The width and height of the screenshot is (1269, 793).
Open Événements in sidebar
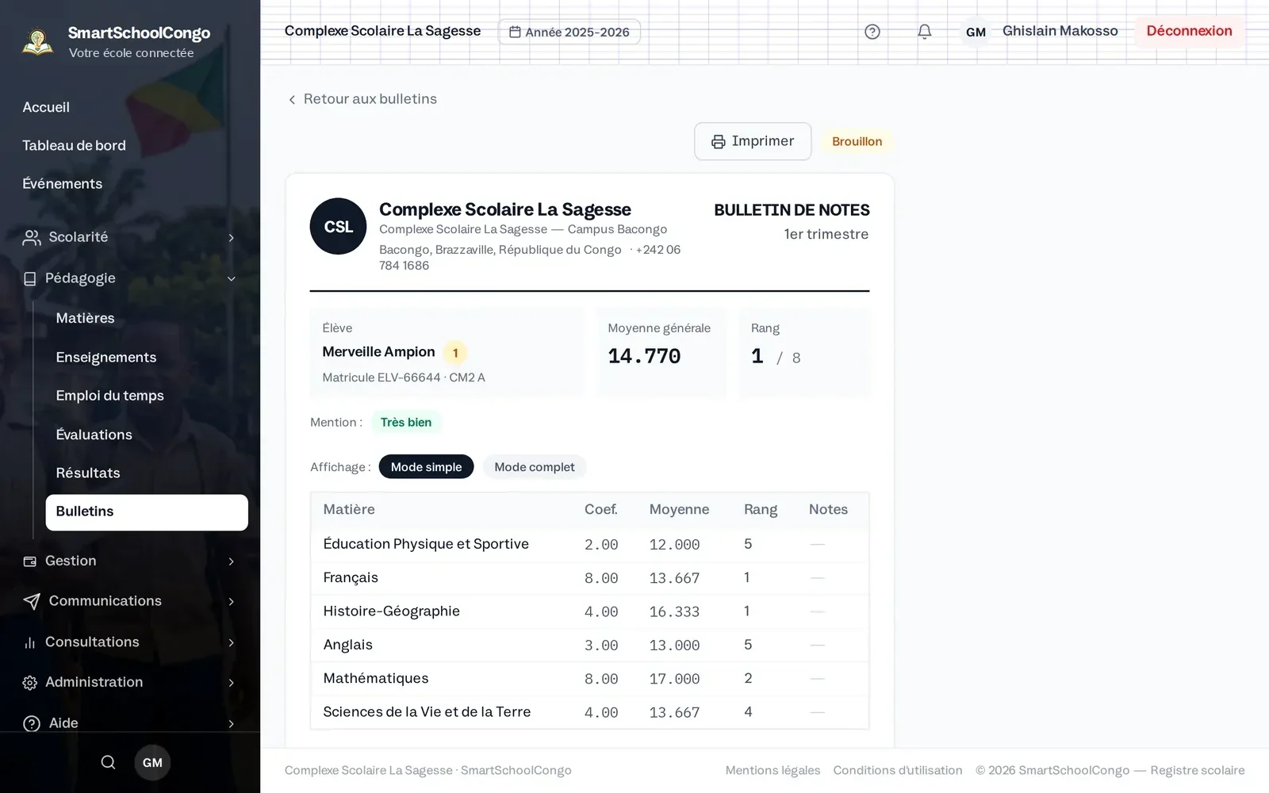[62, 183]
